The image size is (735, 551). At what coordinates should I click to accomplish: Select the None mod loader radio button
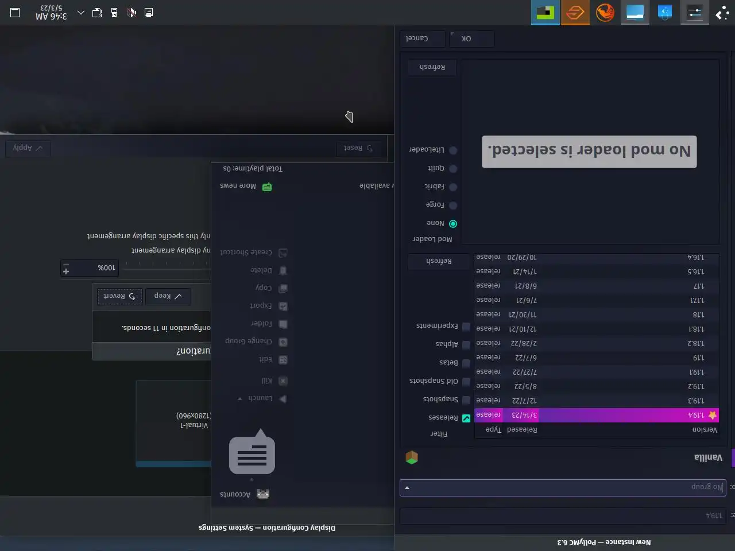click(453, 224)
